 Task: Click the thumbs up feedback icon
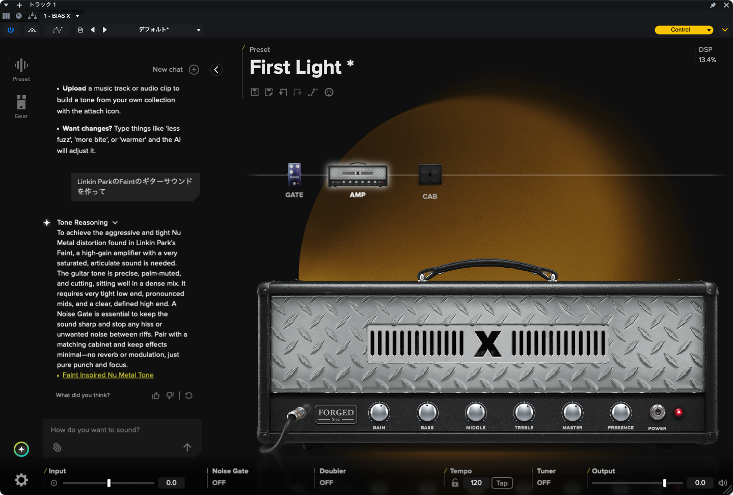point(156,395)
